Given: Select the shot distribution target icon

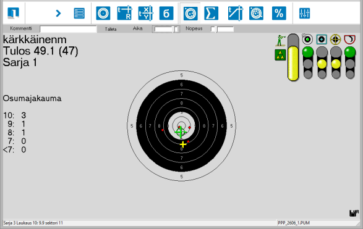Looking at the screenshot, I should point(190,13).
